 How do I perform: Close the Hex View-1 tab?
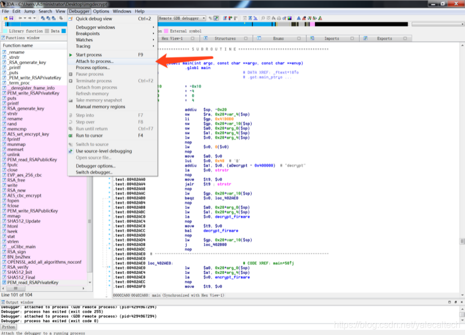(193, 39)
